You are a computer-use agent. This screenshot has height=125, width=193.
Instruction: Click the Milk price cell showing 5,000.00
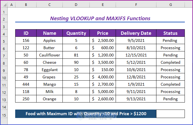tap(103, 92)
